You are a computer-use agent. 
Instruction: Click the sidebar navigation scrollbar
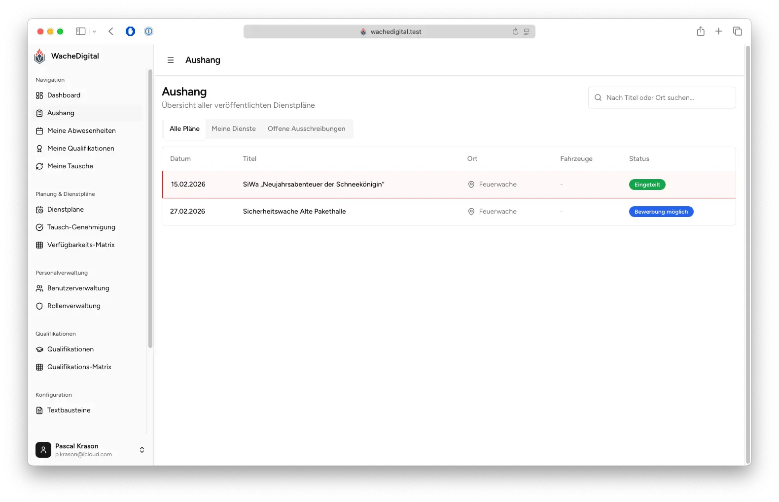point(150,207)
